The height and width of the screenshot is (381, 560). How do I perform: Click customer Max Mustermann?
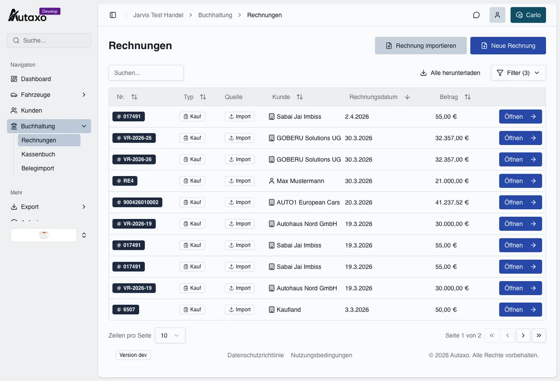(x=296, y=181)
